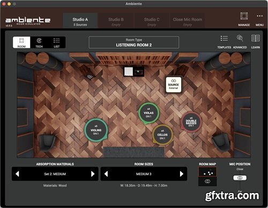Click the Room Map microphone icon
The height and width of the screenshot is (208, 268).
click(x=207, y=181)
